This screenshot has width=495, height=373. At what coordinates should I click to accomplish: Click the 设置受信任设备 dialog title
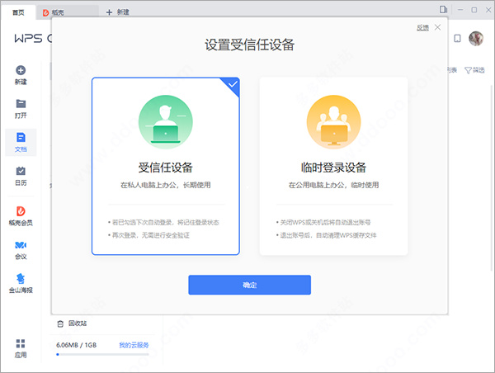(x=249, y=45)
